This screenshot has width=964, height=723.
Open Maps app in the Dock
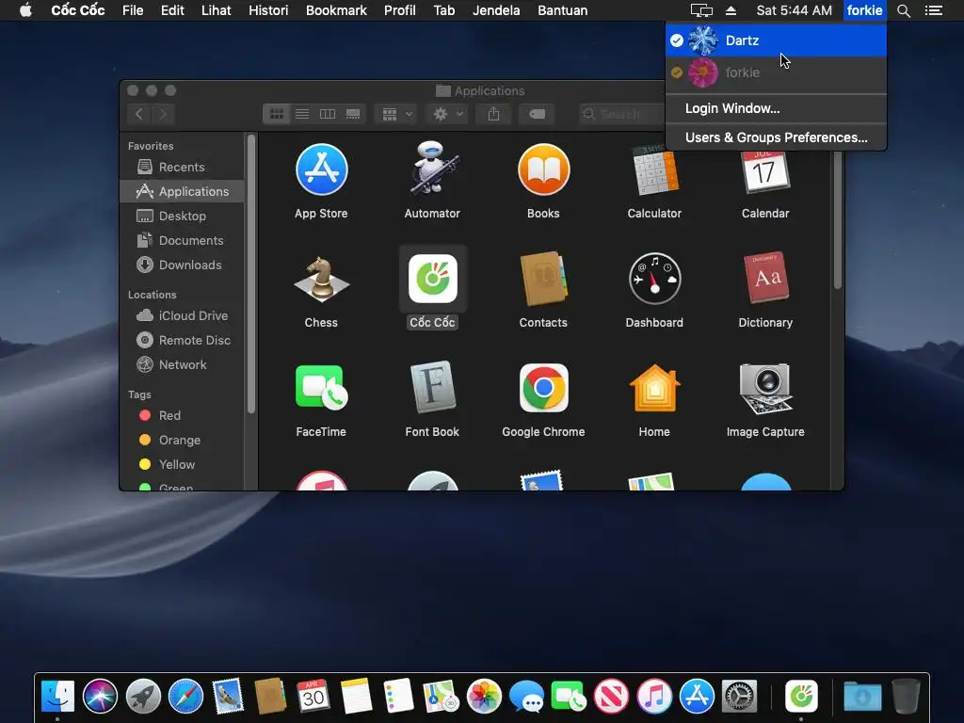click(x=442, y=697)
